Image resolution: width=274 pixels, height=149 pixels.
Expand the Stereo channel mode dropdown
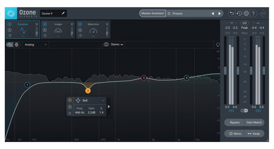(x=114, y=45)
